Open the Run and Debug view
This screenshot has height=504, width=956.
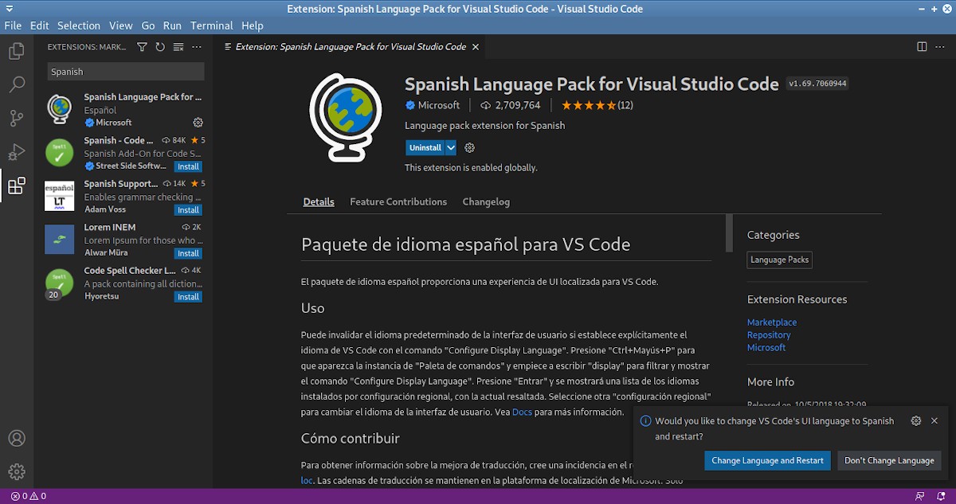click(16, 152)
